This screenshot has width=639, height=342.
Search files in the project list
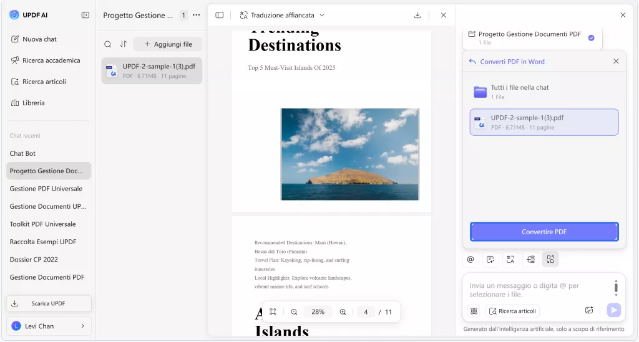[x=108, y=44]
